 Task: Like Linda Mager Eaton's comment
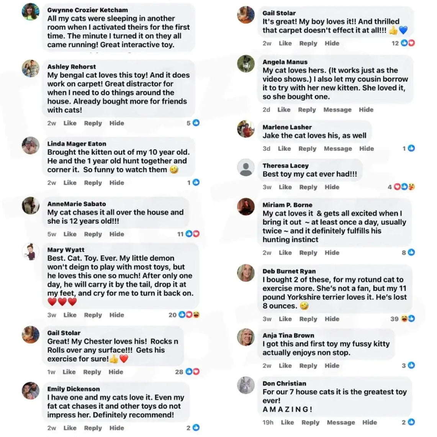(70, 183)
